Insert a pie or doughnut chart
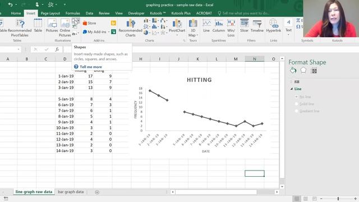 tap(146, 33)
